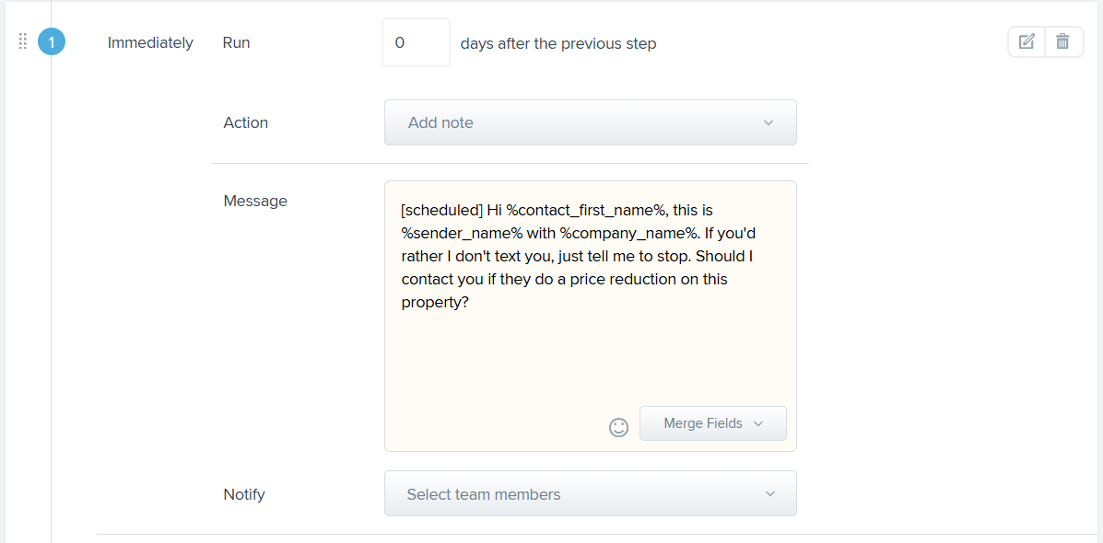Click the chevron on the Notify dropdown
1103x543 pixels.
click(770, 494)
